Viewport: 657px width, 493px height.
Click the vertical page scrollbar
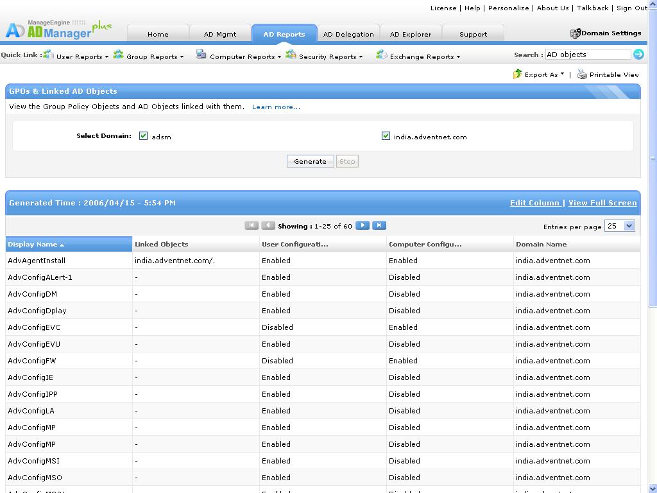coord(653,257)
